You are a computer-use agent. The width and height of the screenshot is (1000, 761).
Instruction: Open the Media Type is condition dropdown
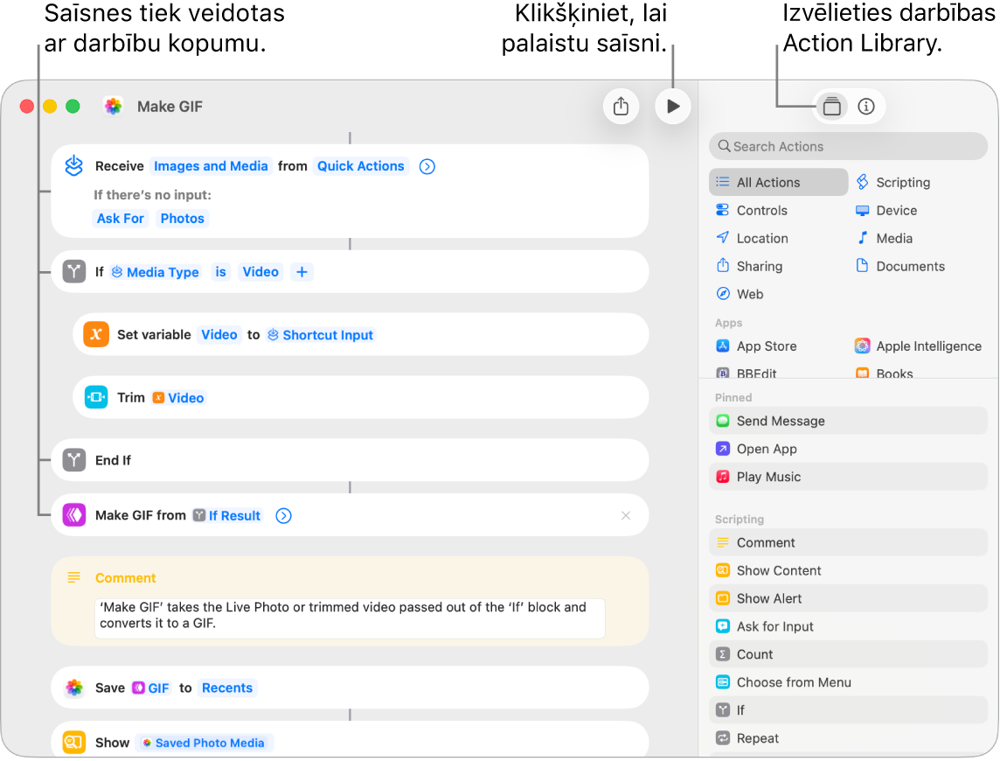tap(220, 272)
